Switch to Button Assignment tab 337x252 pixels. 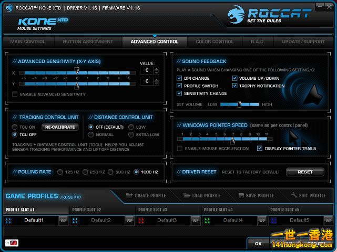point(88,41)
